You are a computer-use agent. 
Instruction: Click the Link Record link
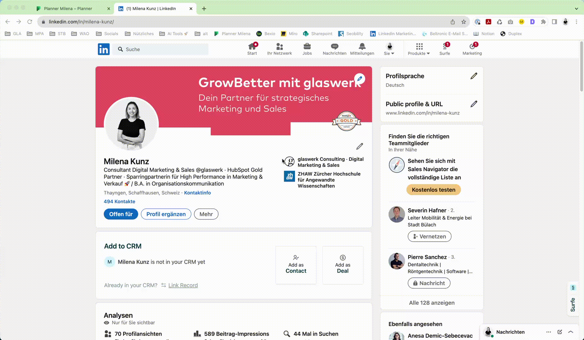pyautogui.click(x=183, y=285)
